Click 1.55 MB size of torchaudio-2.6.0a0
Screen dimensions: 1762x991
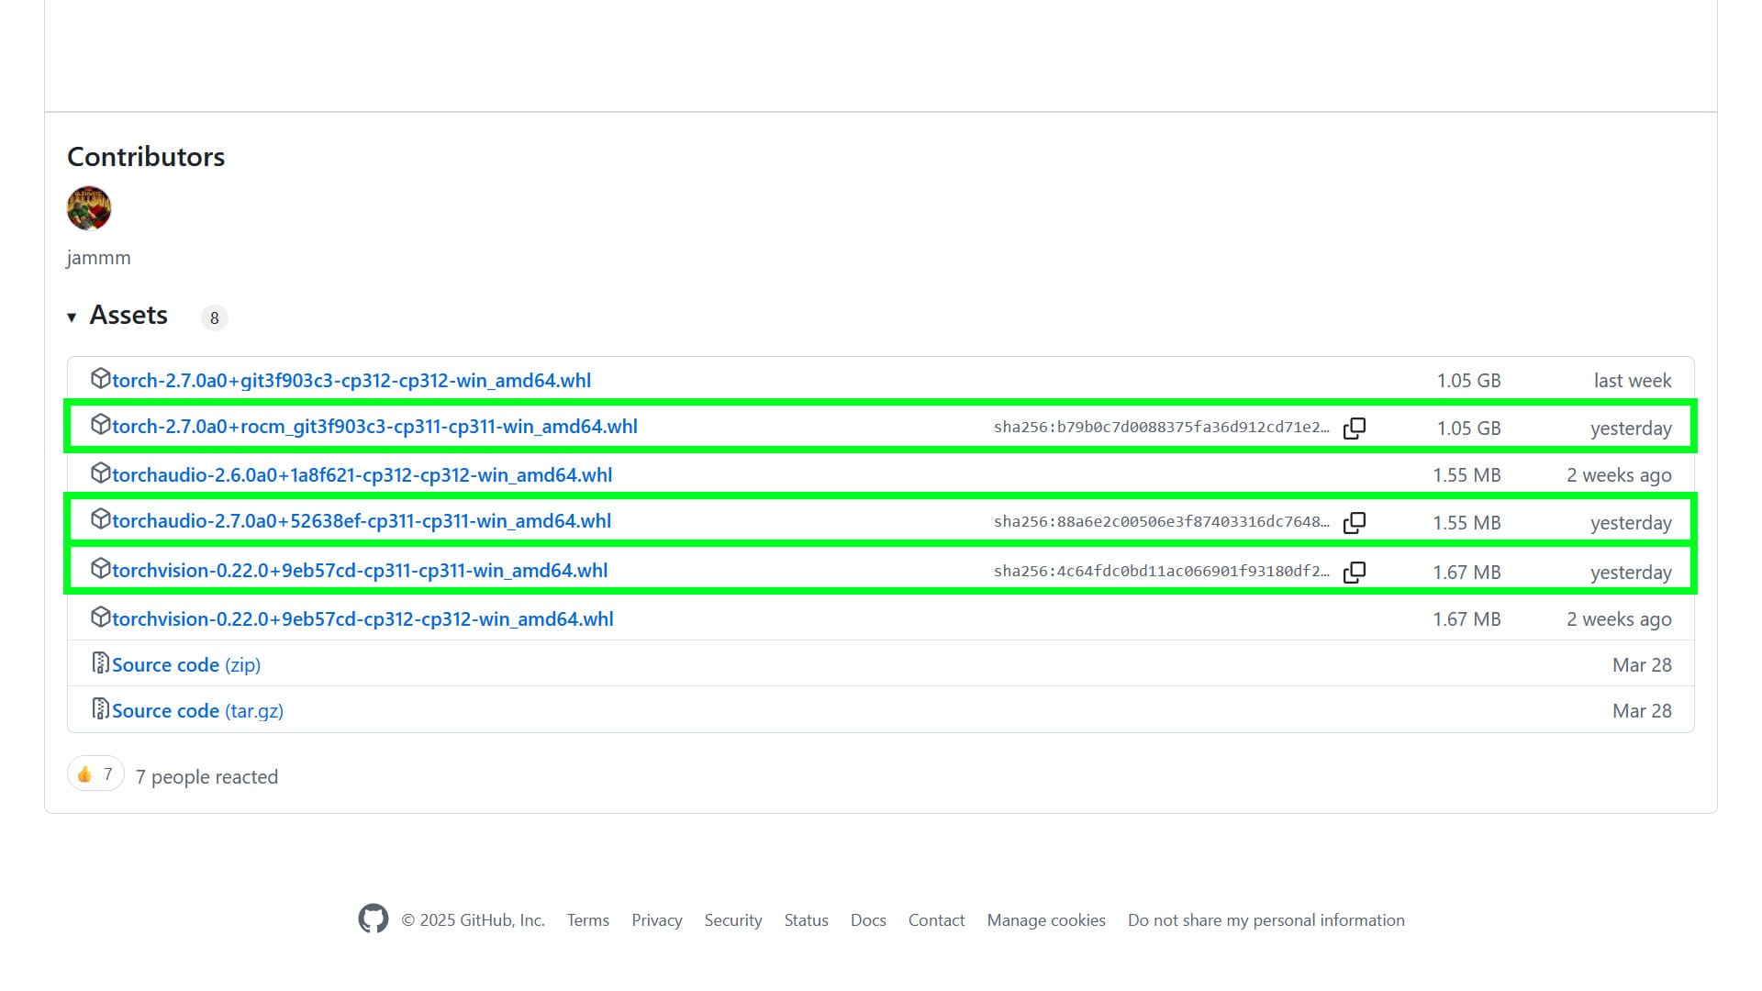[x=1467, y=475]
